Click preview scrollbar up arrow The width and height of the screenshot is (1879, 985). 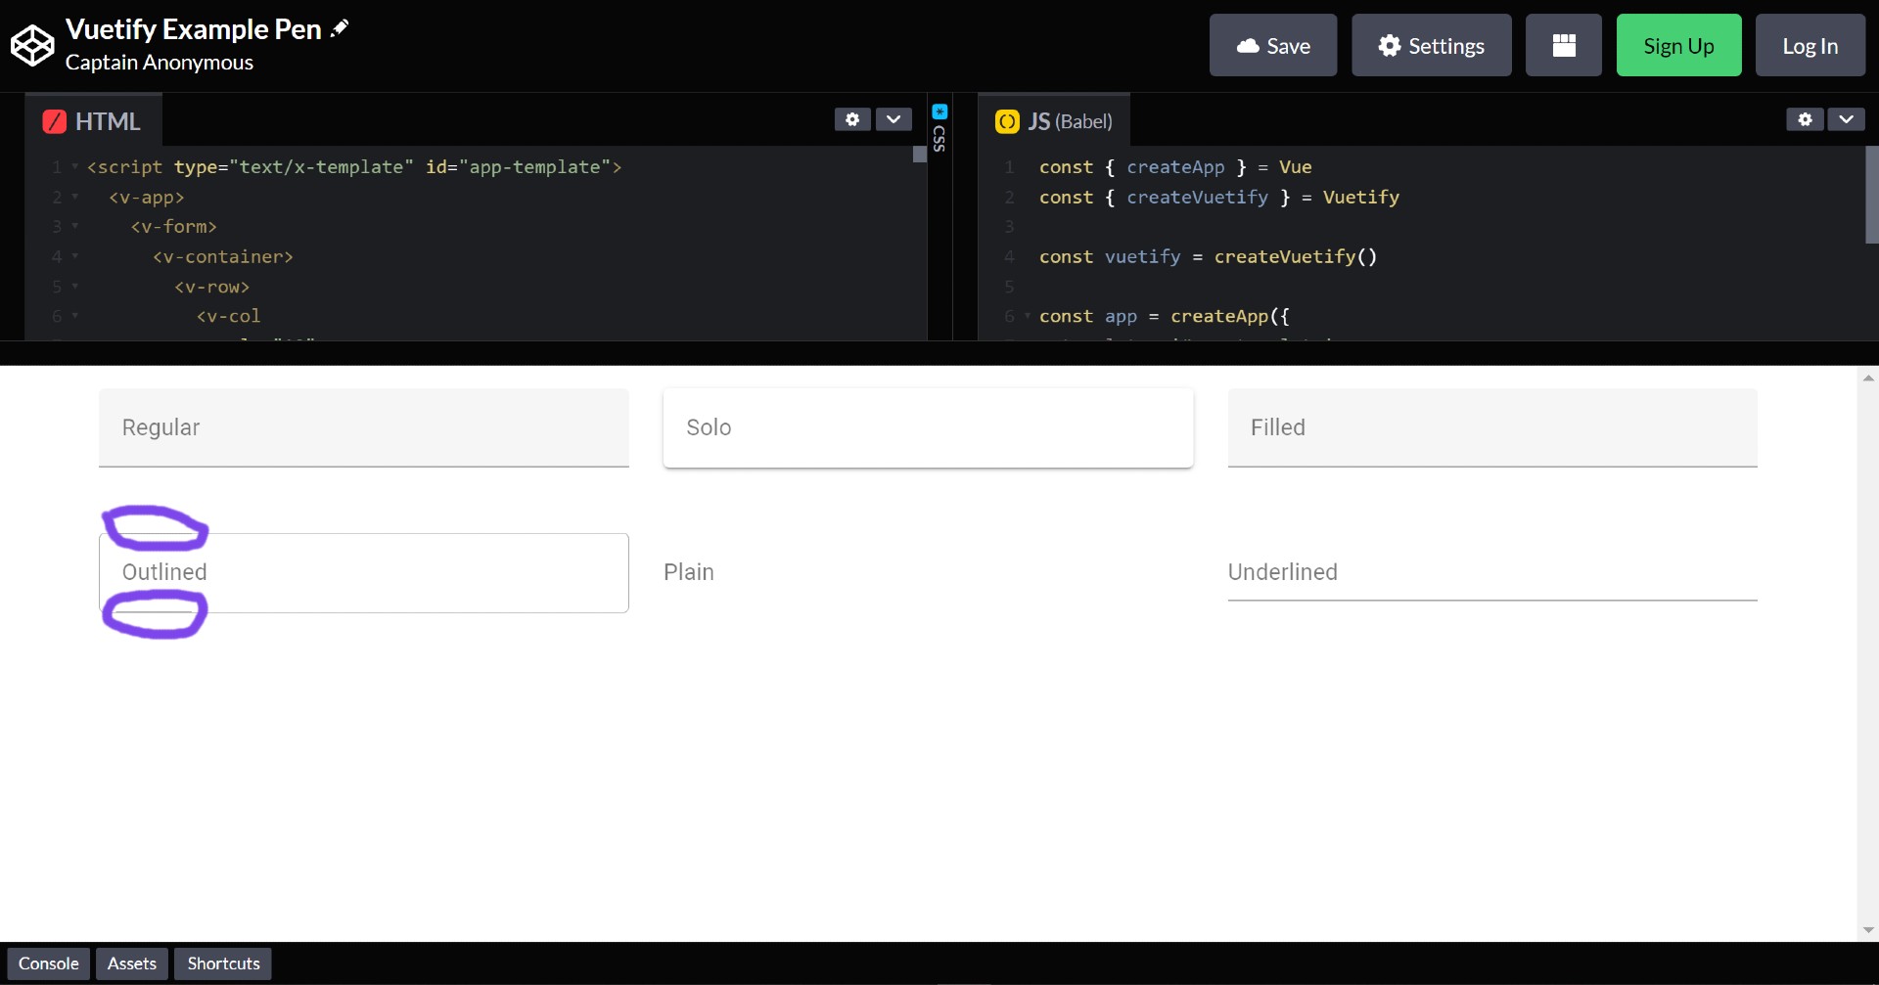point(1868,378)
